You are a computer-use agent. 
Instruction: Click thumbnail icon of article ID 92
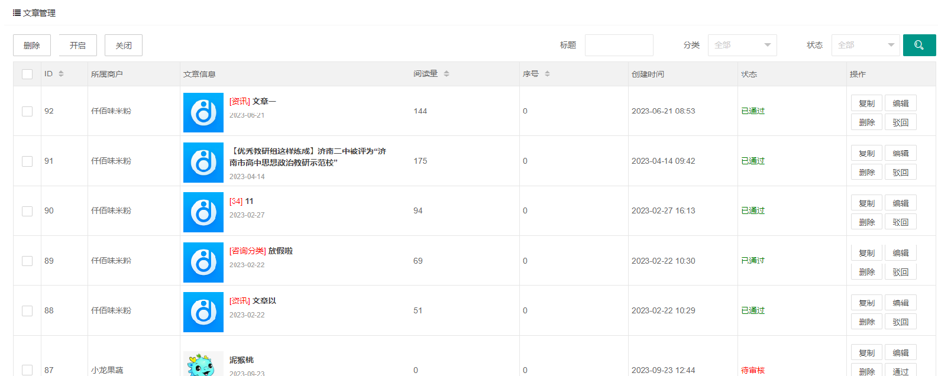pyautogui.click(x=203, y=112)
